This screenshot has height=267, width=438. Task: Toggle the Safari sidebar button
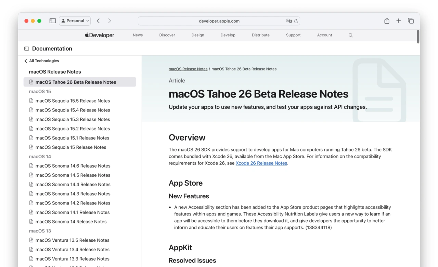(x=53, y=21)
